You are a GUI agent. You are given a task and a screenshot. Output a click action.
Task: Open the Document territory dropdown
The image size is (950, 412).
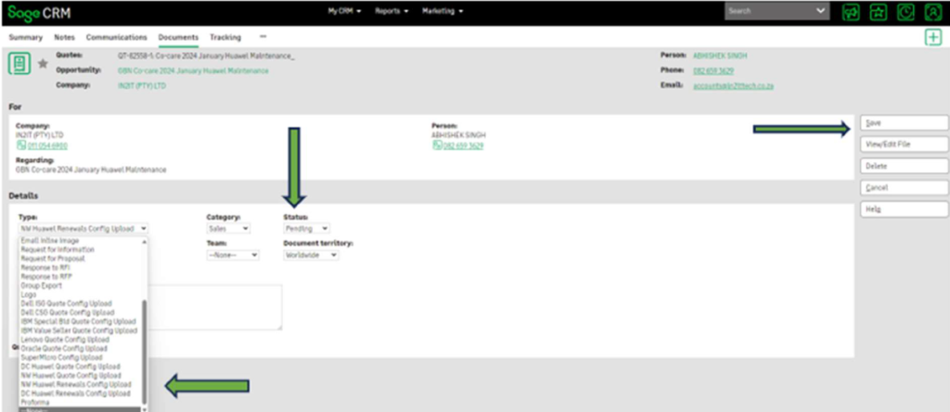[x=311, y=255]
